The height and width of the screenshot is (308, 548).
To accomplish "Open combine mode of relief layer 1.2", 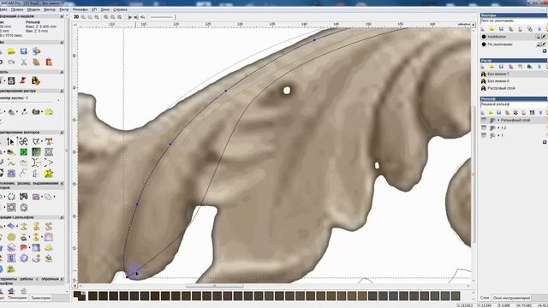I will [493, 127].
